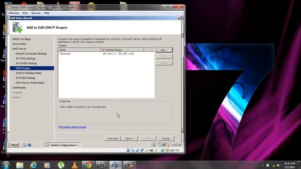The image size is (301, 169).
Task: Open uTorrent from the taskbar
Action: (61, 165)
